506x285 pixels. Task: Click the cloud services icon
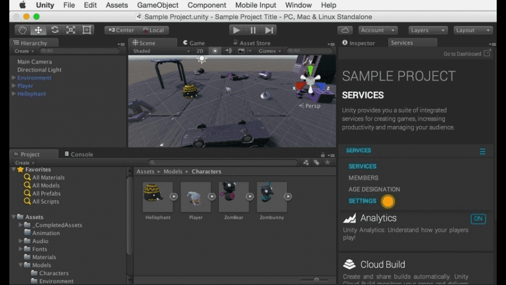tap(345, 30)
